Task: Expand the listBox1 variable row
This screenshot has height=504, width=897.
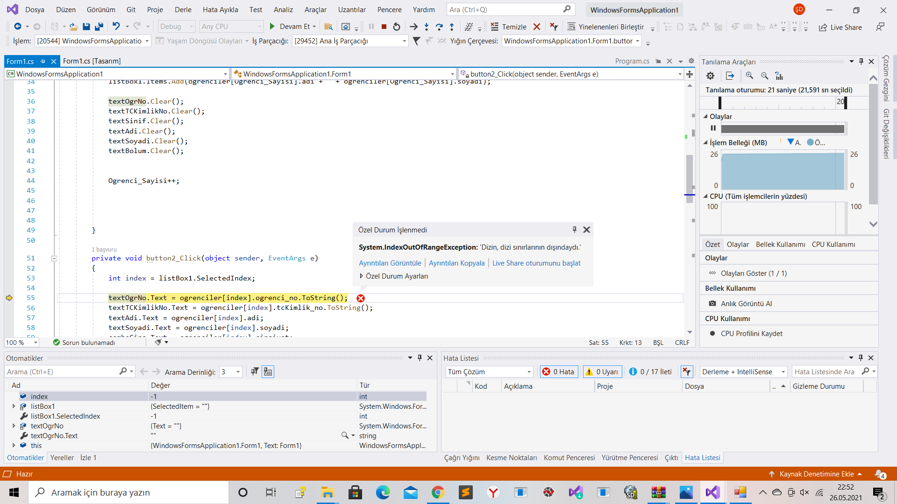Action: pyautogui.click(x=14, y=406)
